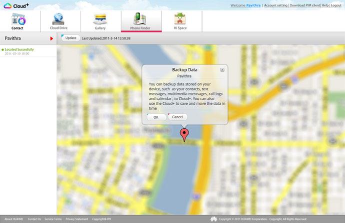Click the 'Backup Data' dialog title

[x=184, y=70]
